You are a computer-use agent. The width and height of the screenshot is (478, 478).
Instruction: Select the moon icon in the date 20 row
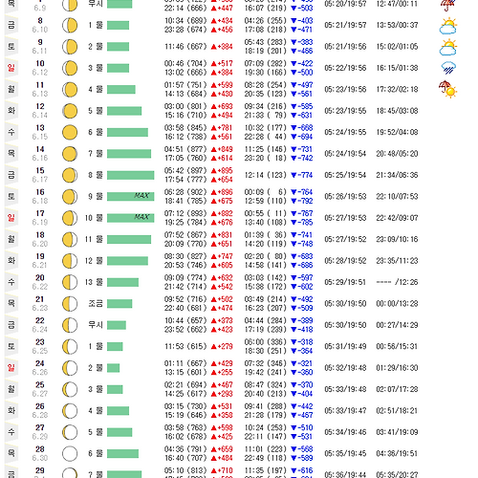[x=70, y=282]
